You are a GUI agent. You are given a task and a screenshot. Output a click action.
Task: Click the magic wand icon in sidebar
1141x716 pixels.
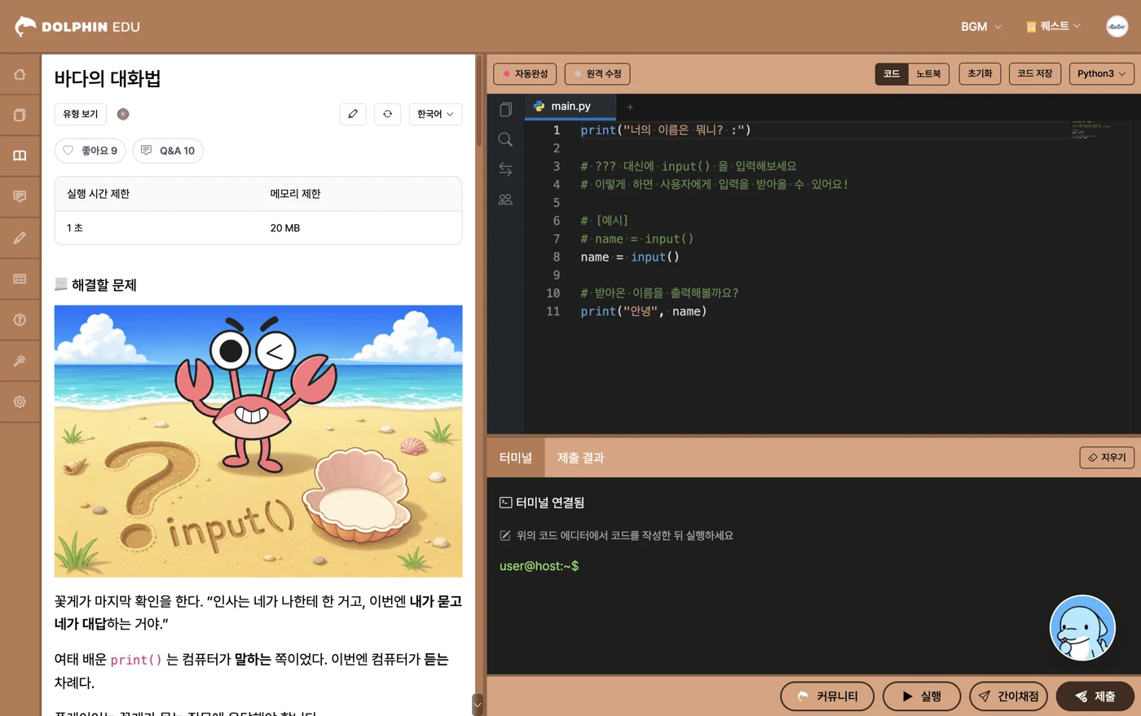(20, 360)
